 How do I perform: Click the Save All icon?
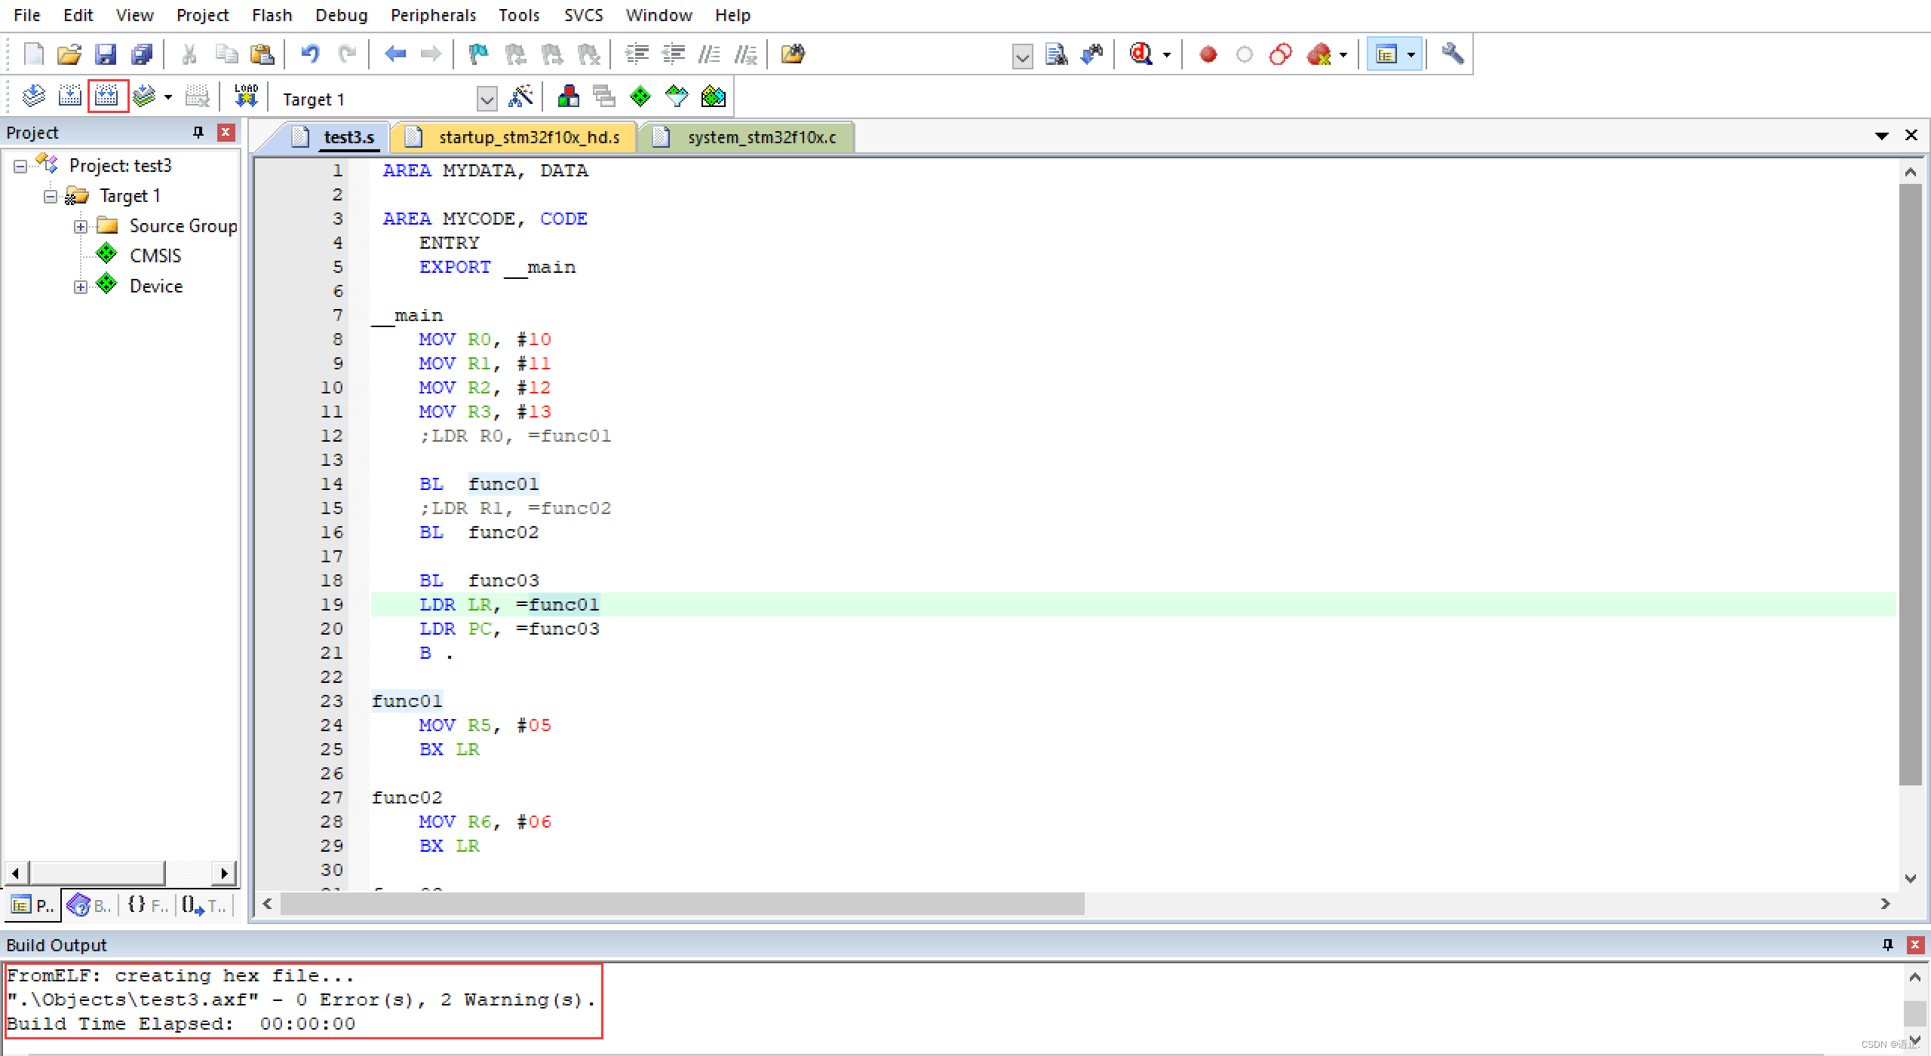pos(142,54)
